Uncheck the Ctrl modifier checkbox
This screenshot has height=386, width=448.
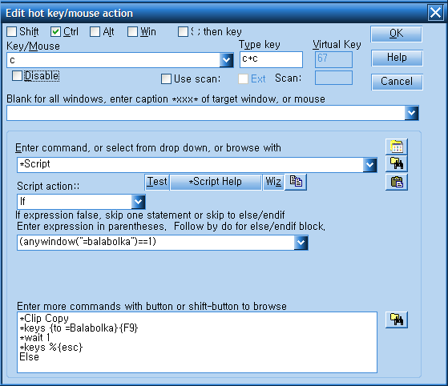coord(55,31)
